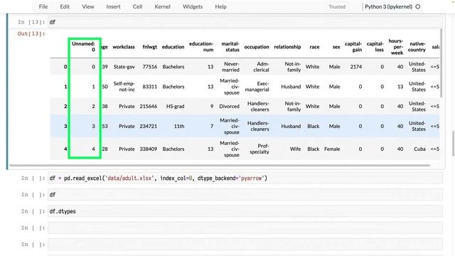455x256 pixels.
Task: Click the 234721 fnlwgt value
Action: coord(149,127)
